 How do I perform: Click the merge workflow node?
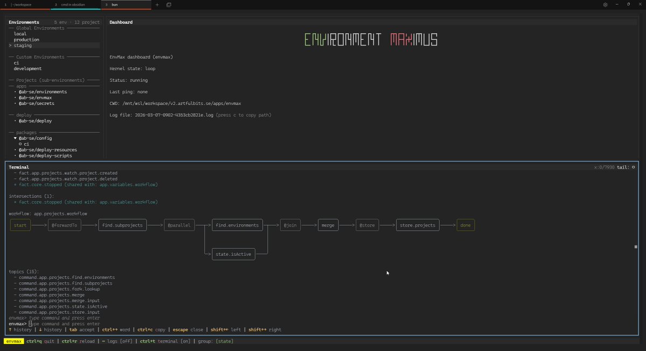pyautogui.click(x=328, y=225)
